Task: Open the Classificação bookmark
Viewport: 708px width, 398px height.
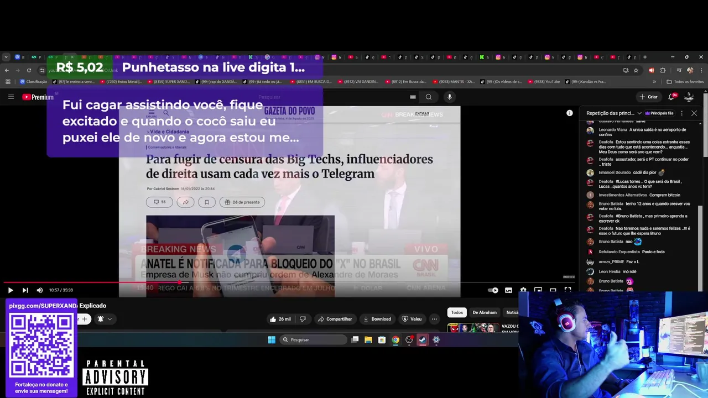Action: (x=34, y=82)
